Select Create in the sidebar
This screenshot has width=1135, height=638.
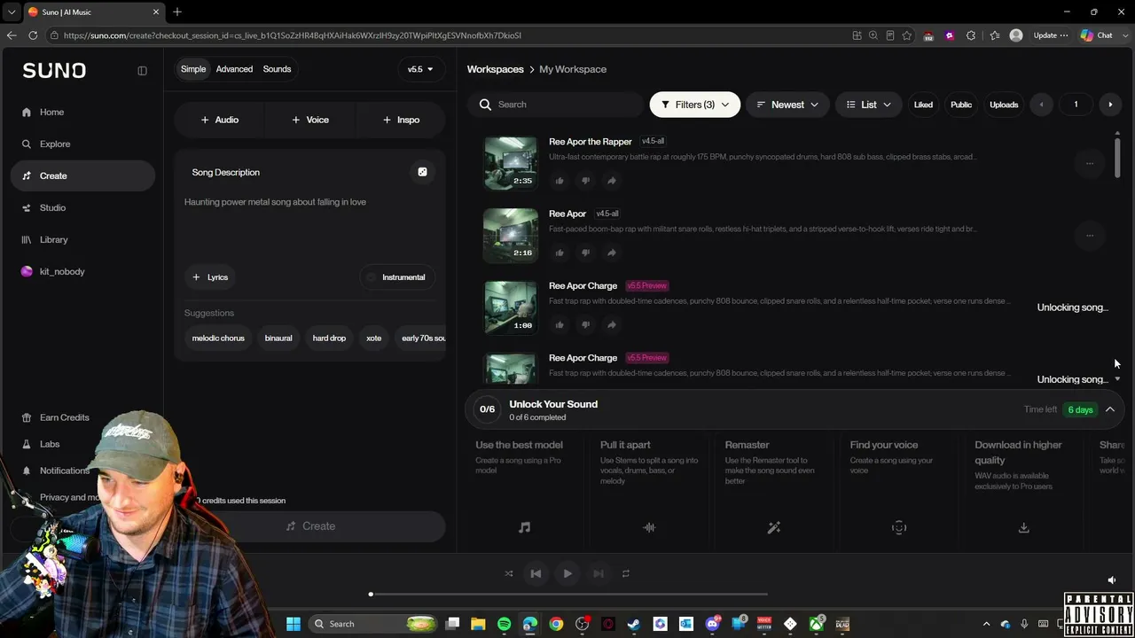[82, 175]
